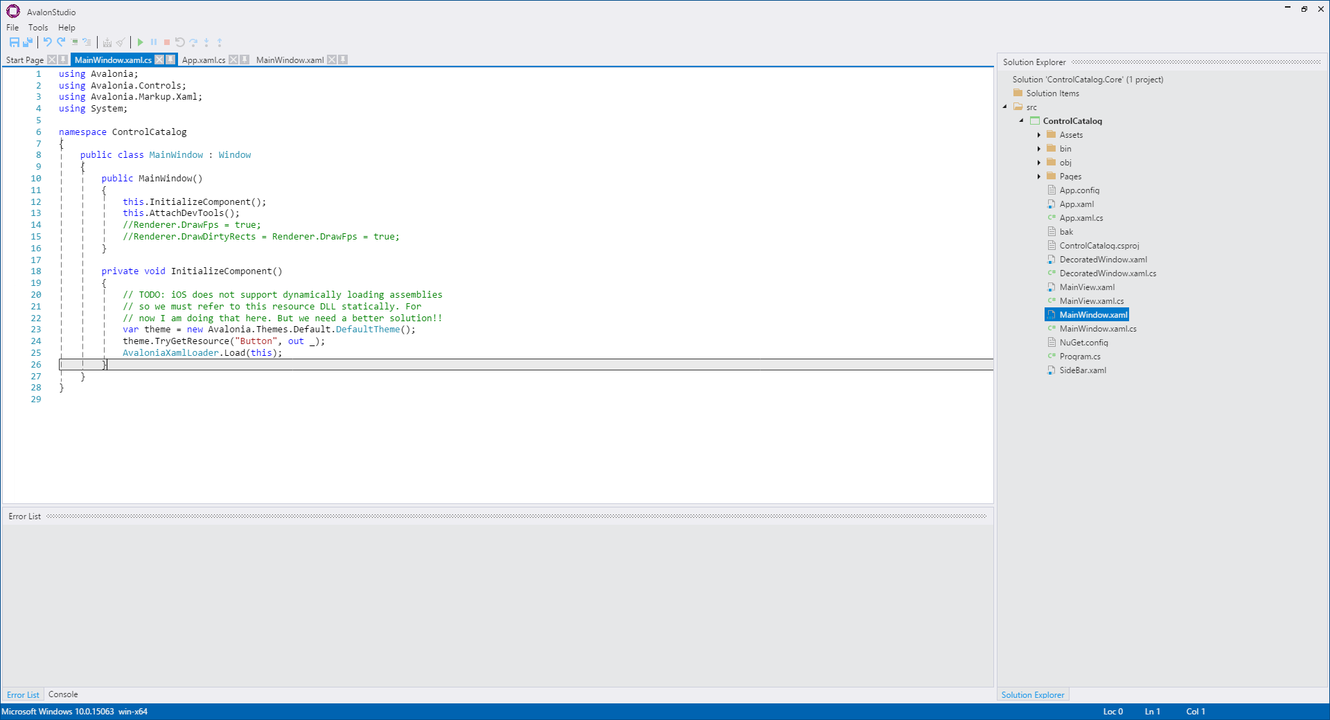This screenshot has height=720, width=1330.
Task: Open the Help menu
Action: tap(66, 28)
